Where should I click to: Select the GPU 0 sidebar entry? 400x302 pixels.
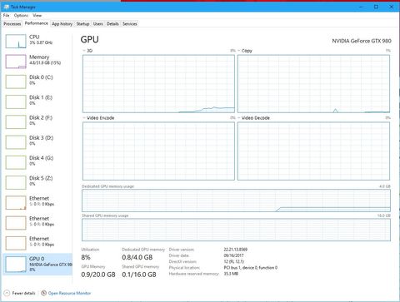[x=37, y=264]
